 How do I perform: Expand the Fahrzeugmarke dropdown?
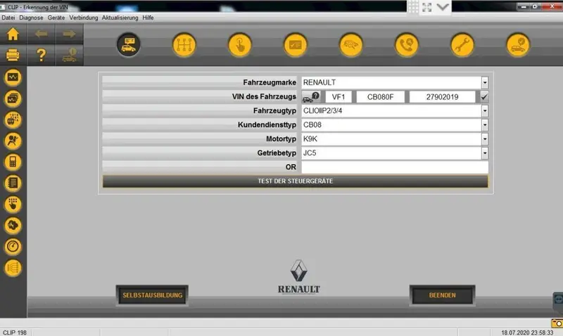485,82
